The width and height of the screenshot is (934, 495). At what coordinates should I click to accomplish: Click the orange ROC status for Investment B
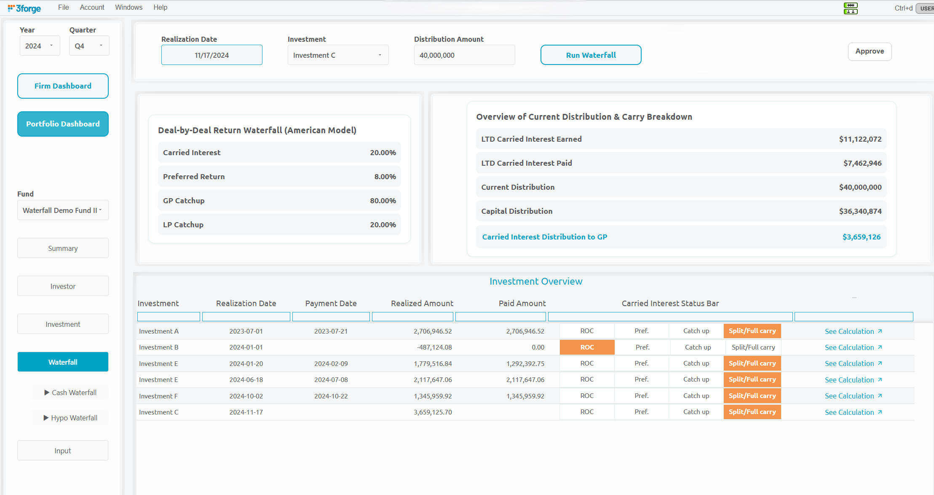[587, 347]
